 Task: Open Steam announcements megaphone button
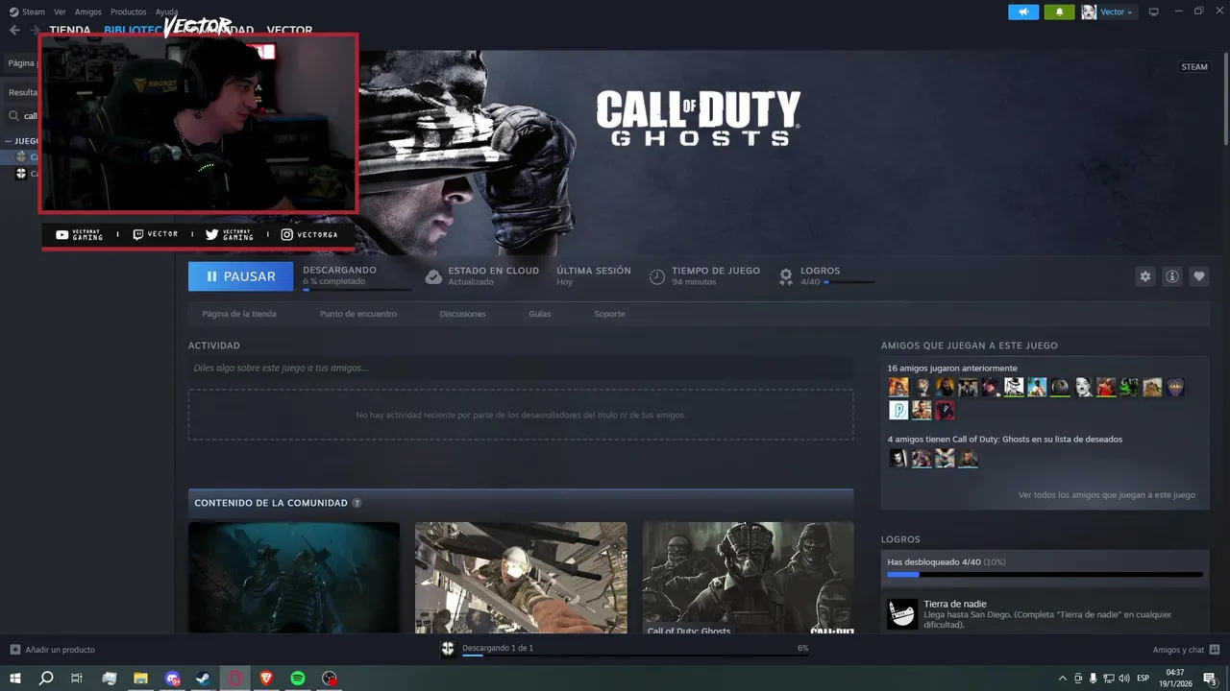click(x=1023, y=12)
